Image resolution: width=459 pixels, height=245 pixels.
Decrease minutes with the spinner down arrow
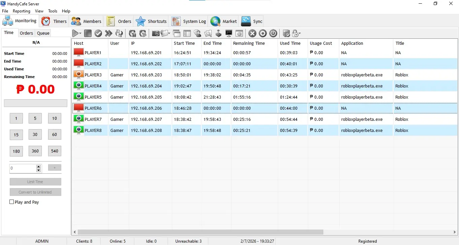pos(38,170)
